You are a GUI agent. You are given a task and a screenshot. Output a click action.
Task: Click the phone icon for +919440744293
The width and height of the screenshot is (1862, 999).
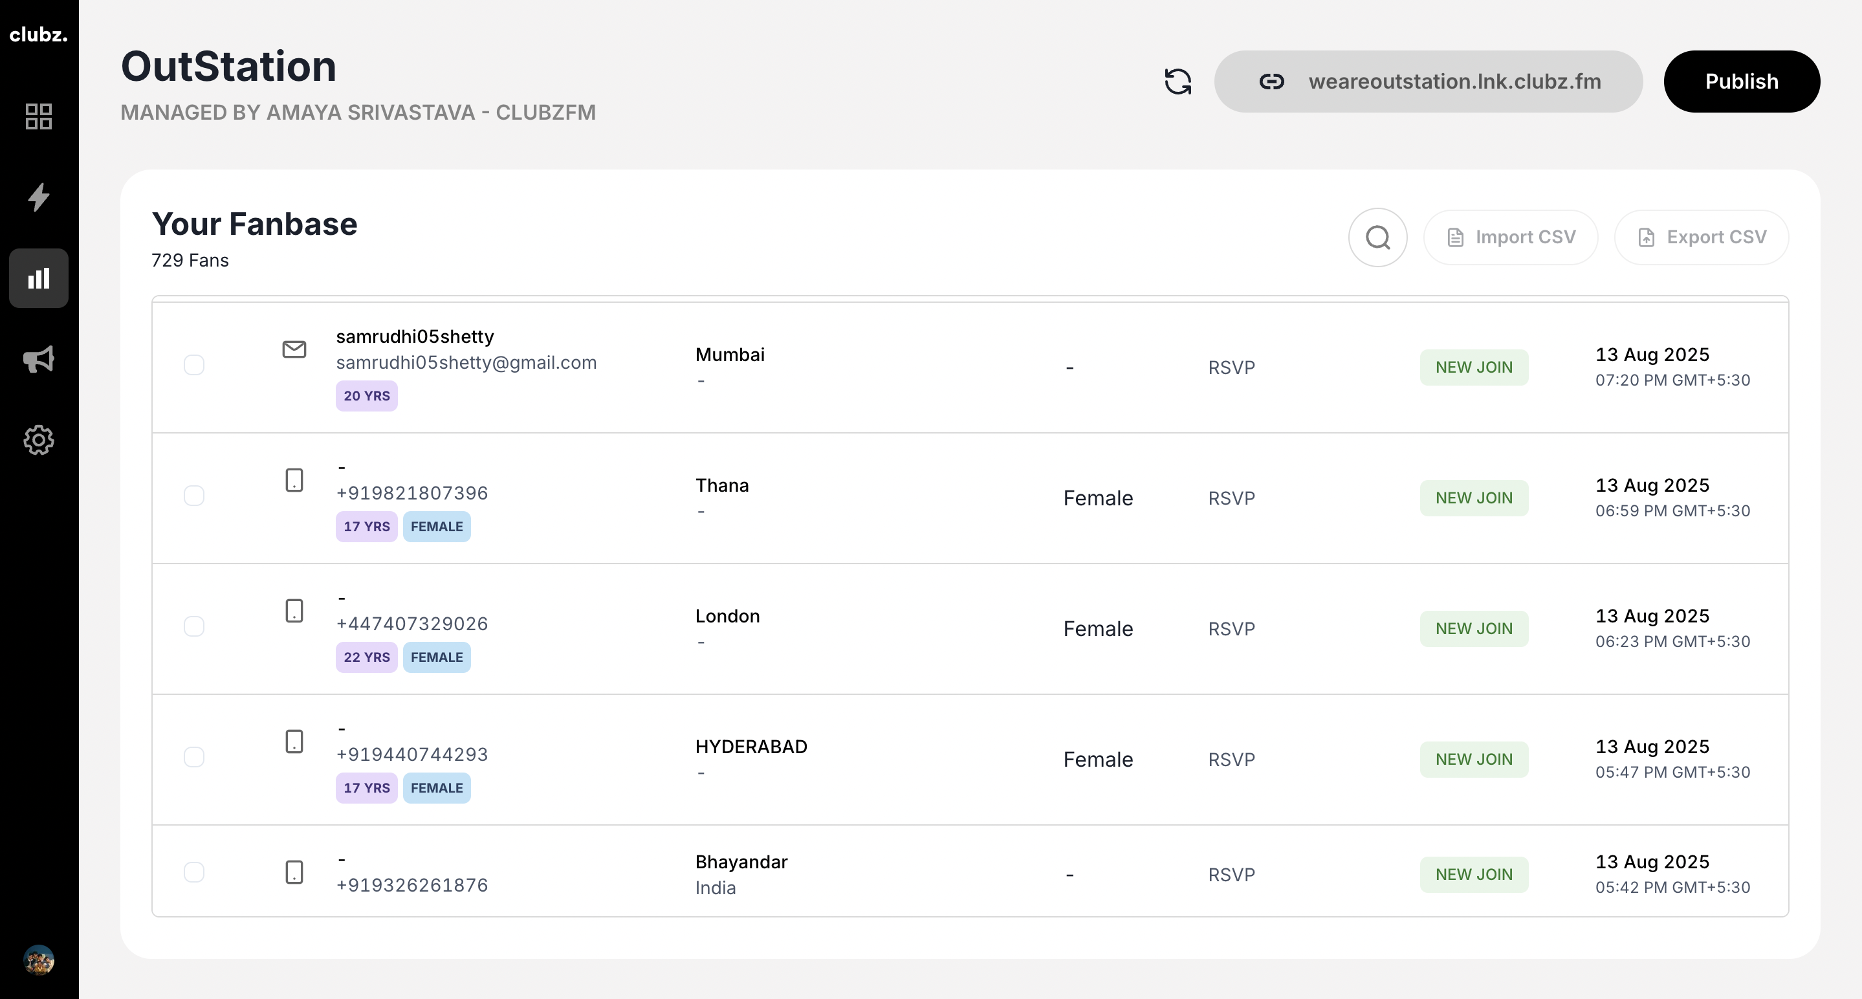tap(294, 741)
